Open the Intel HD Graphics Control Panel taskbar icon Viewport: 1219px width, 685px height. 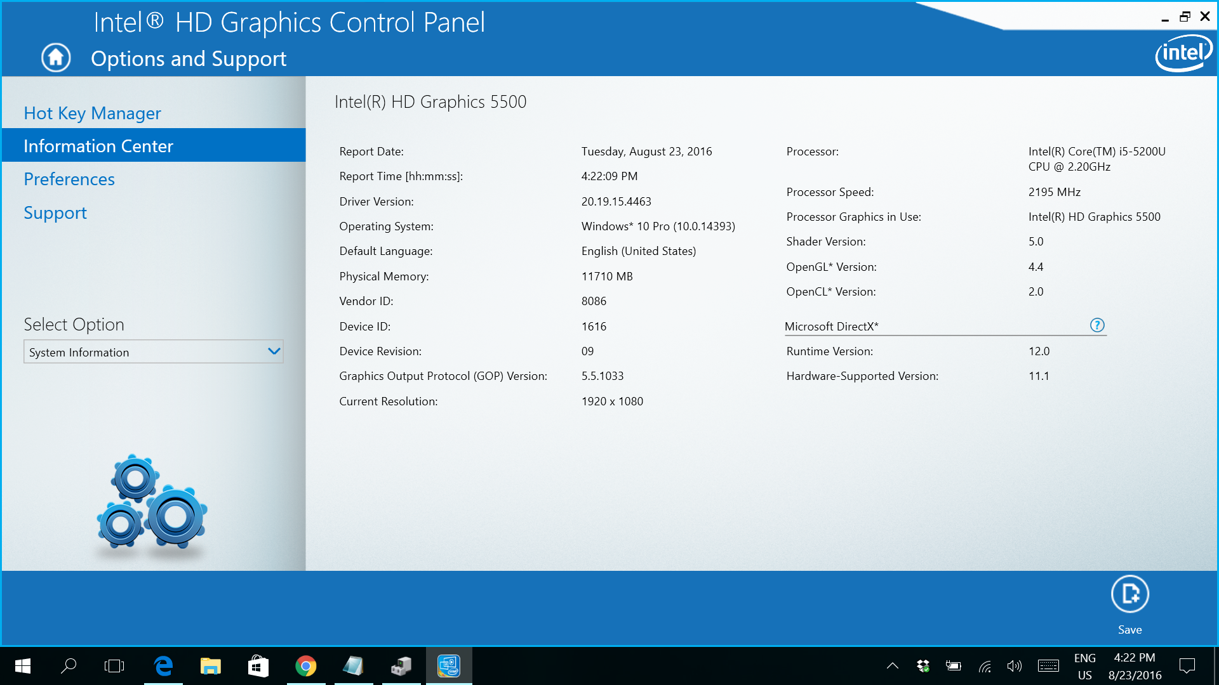coord(449,666)
